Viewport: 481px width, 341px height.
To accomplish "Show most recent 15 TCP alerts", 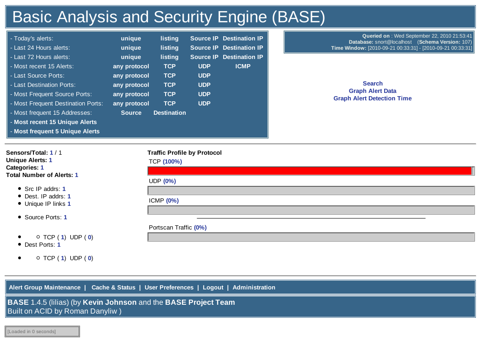I will pos(170,66).
